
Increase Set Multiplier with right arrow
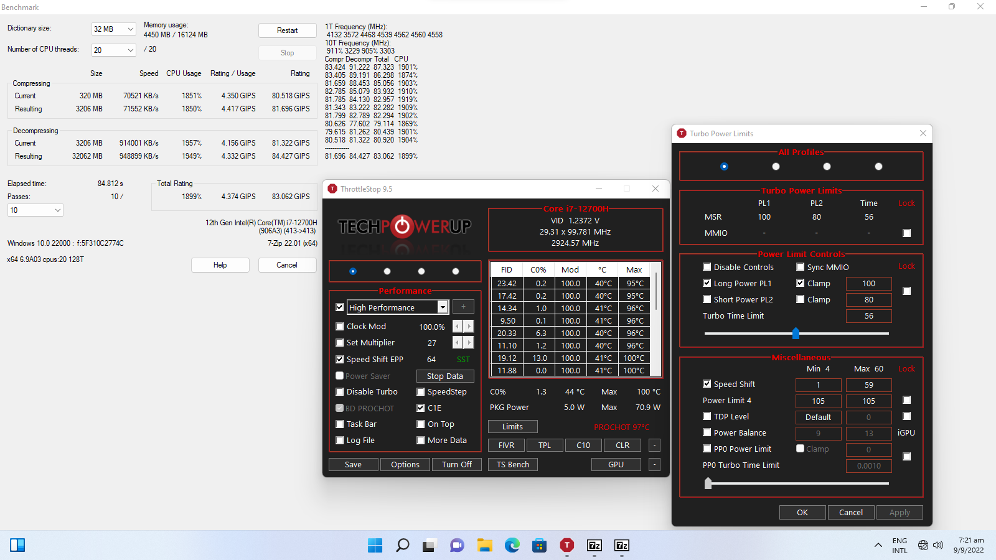469,342
